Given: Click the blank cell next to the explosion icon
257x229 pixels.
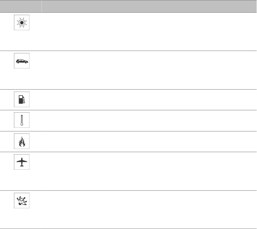Looking at the screenshot, I should point(149,209).
